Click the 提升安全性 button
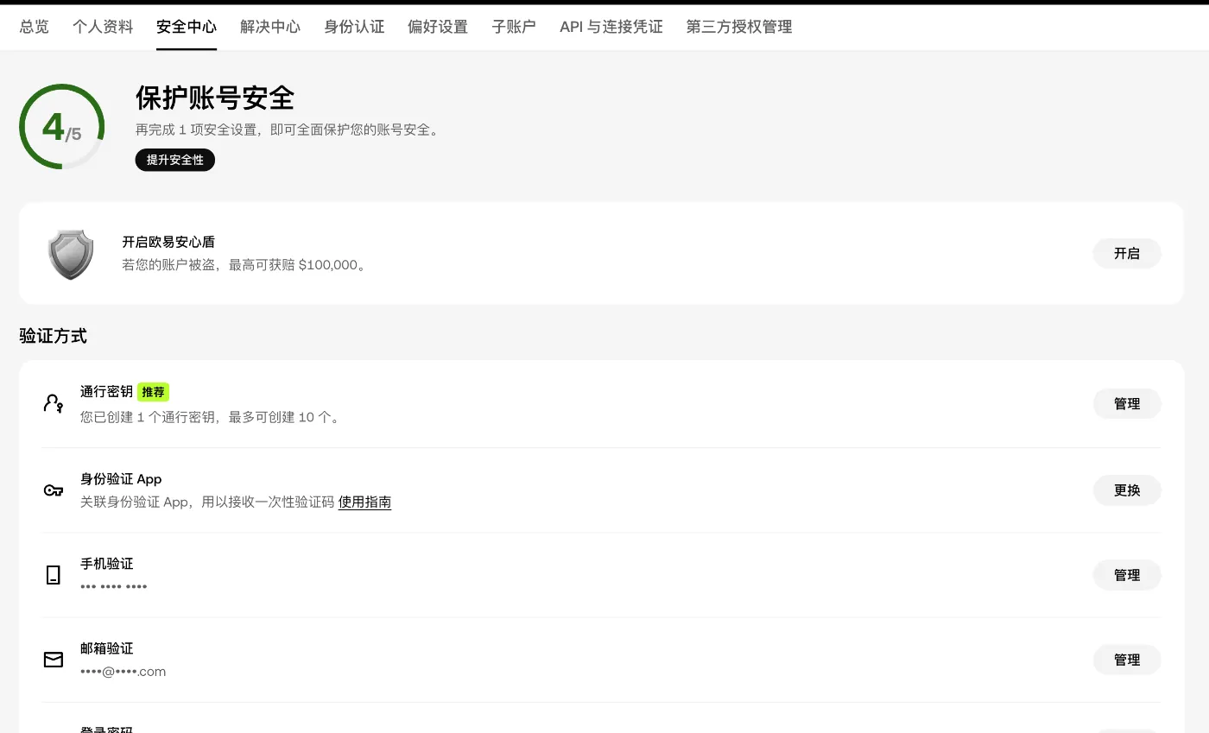This screenshot has height=733, width=1209. [x=175, y=160]
